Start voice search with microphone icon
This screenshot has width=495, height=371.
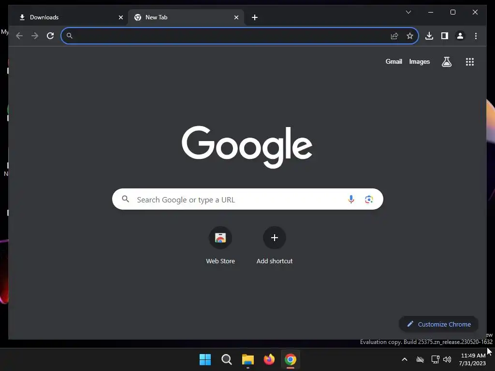[351, 199]
